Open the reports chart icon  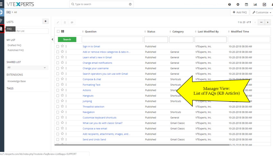pyautogui.click(x=255, y=5)
